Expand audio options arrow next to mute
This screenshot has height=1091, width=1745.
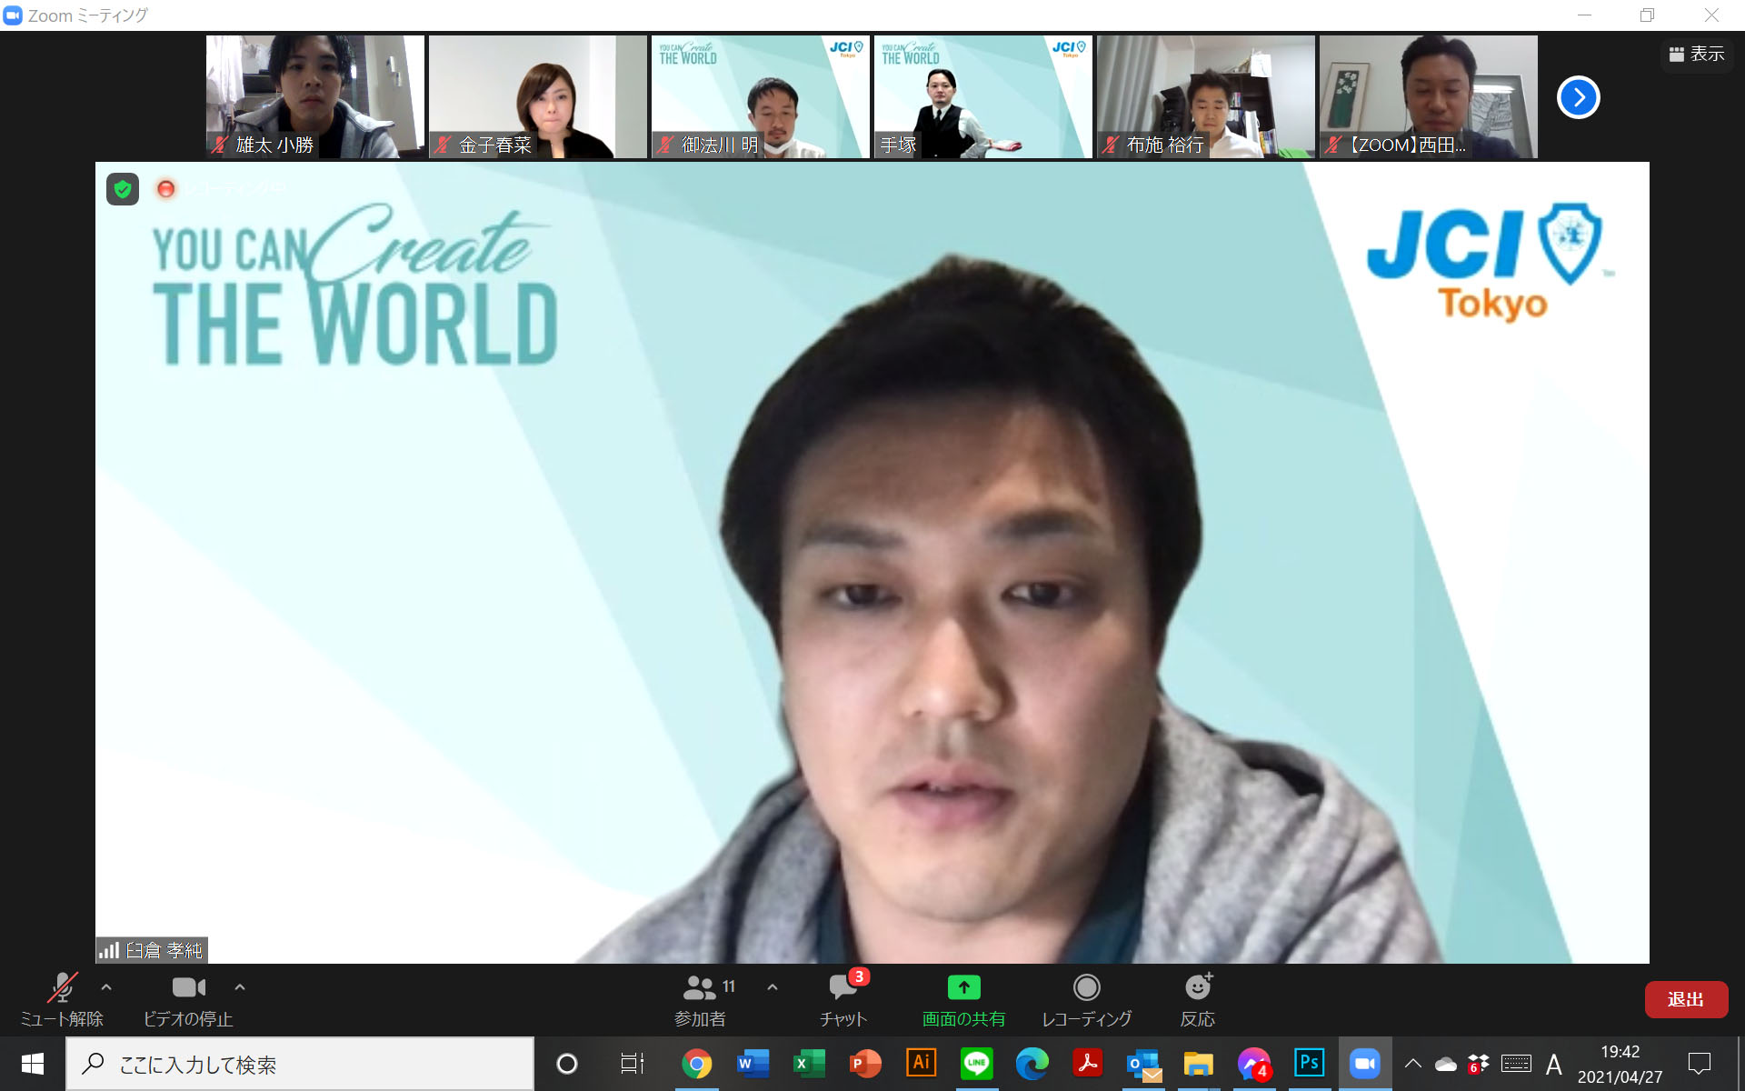[106, 986]
